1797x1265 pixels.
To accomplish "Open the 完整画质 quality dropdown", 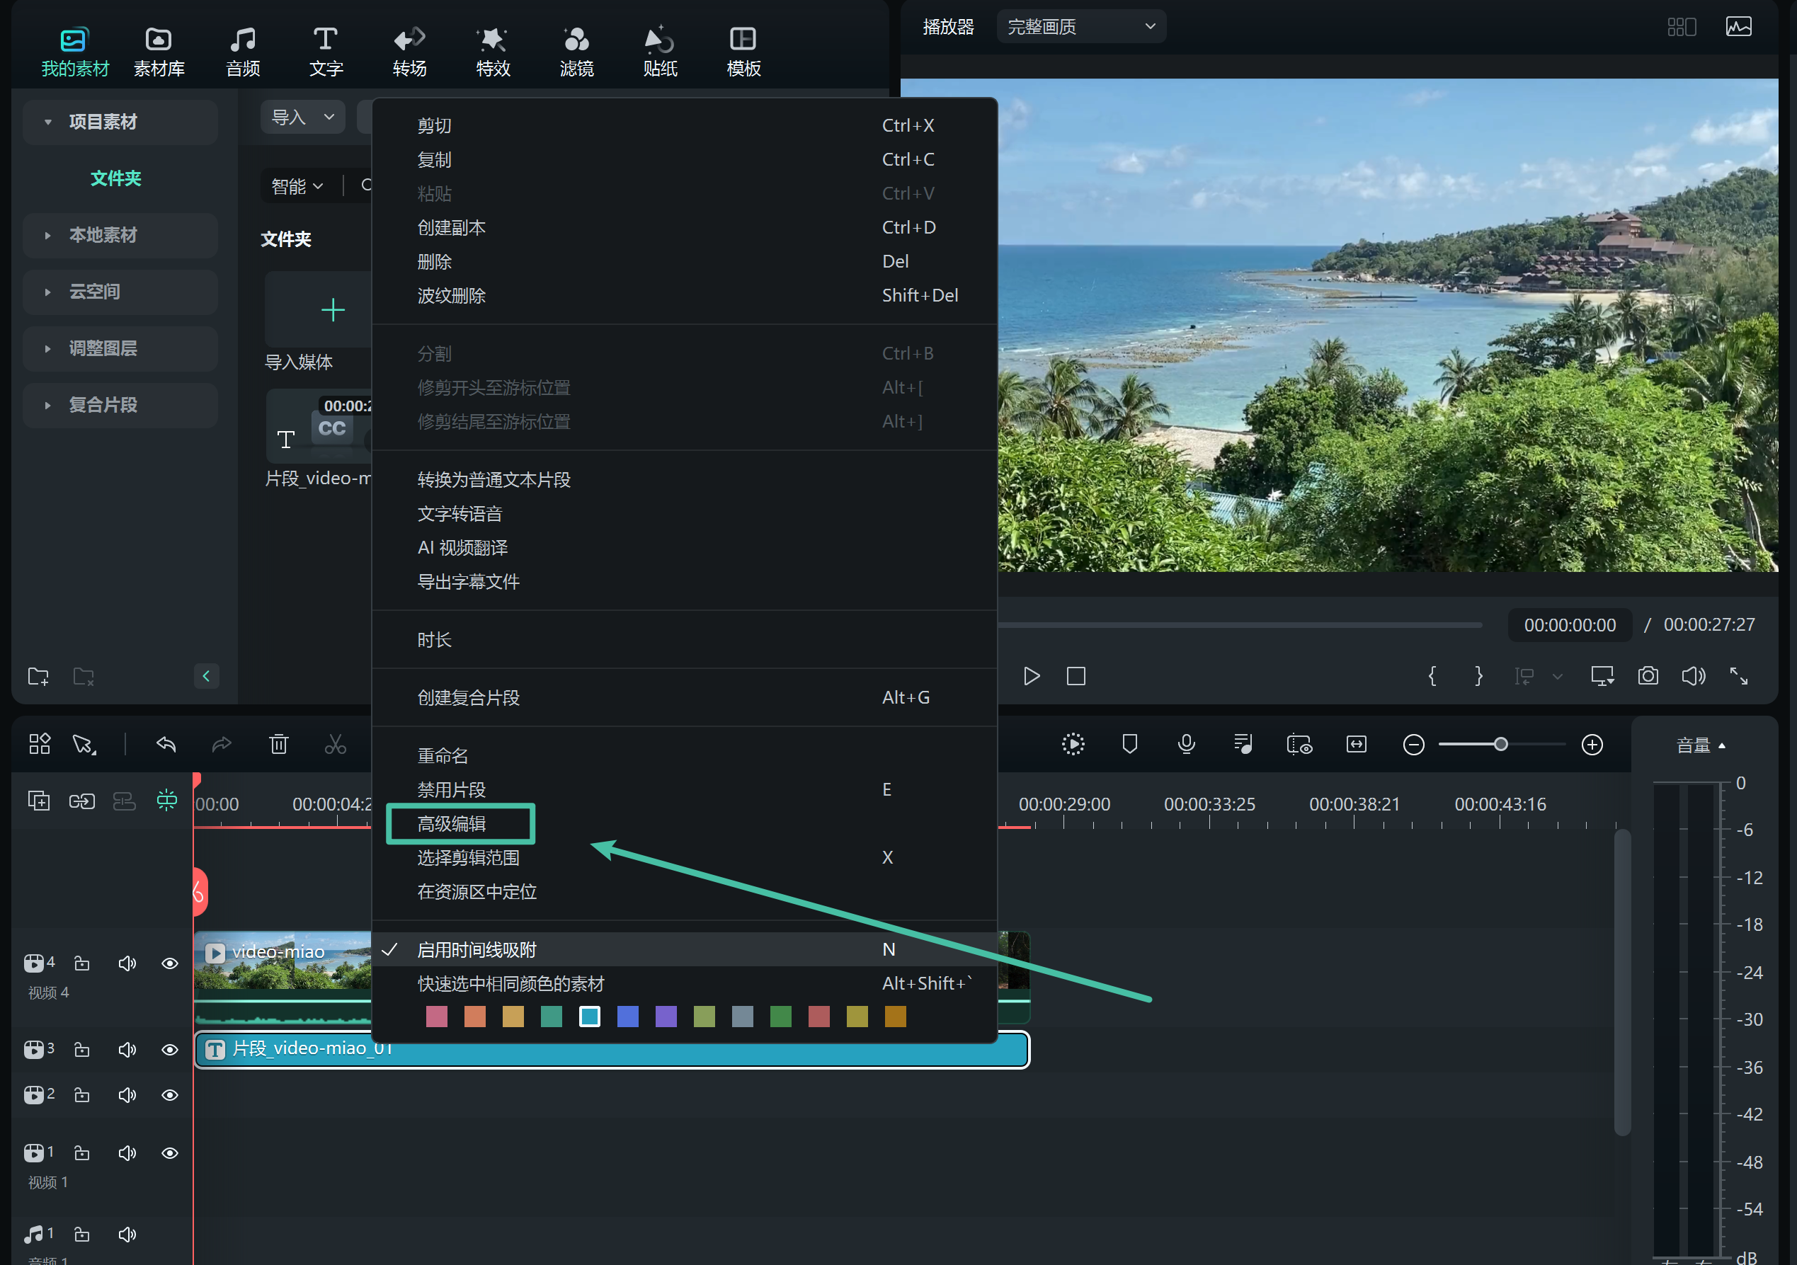I will point(1081,27).
